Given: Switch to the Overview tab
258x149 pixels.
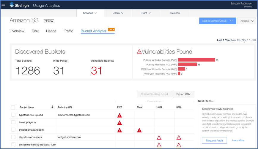Looking at the screenshot, I should (x=17, y=31).
